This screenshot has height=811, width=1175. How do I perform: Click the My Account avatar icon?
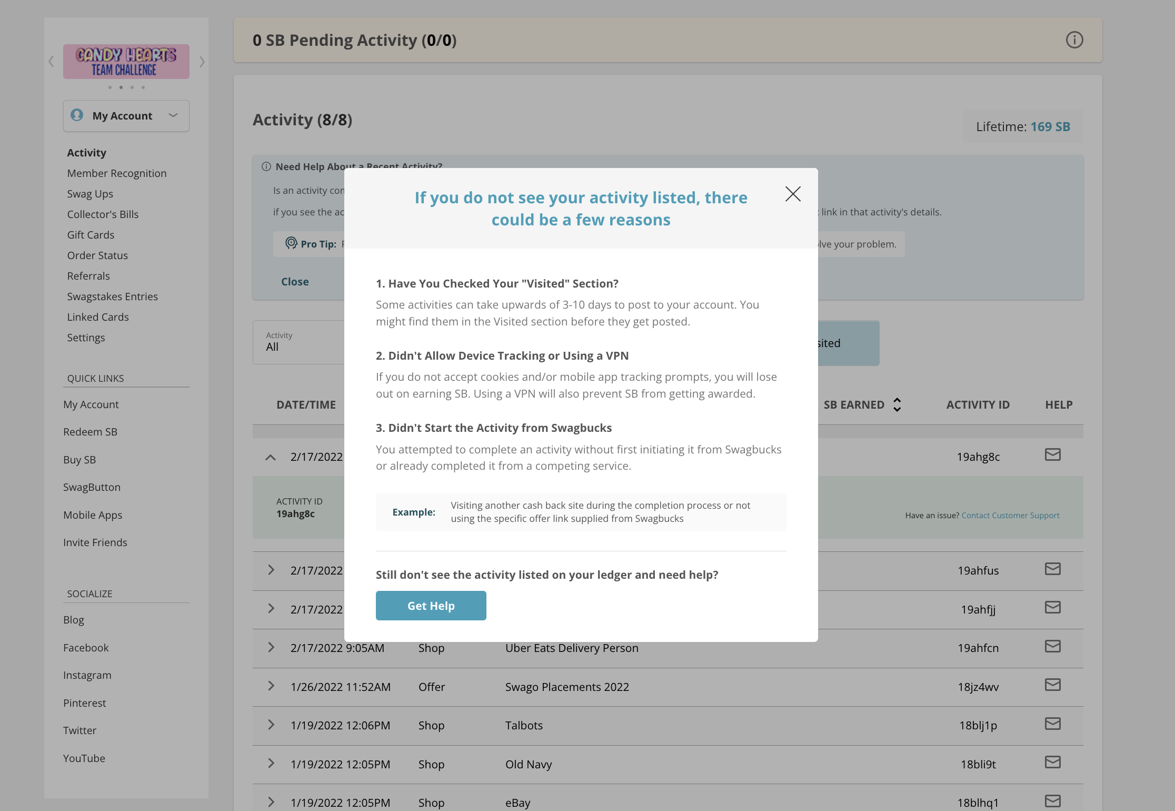(x=77, y=115)
